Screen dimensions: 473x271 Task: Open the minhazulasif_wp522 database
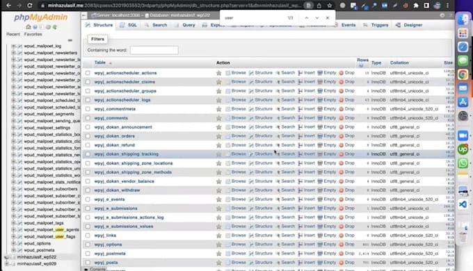pyautogui.click(x=36, y=257)
